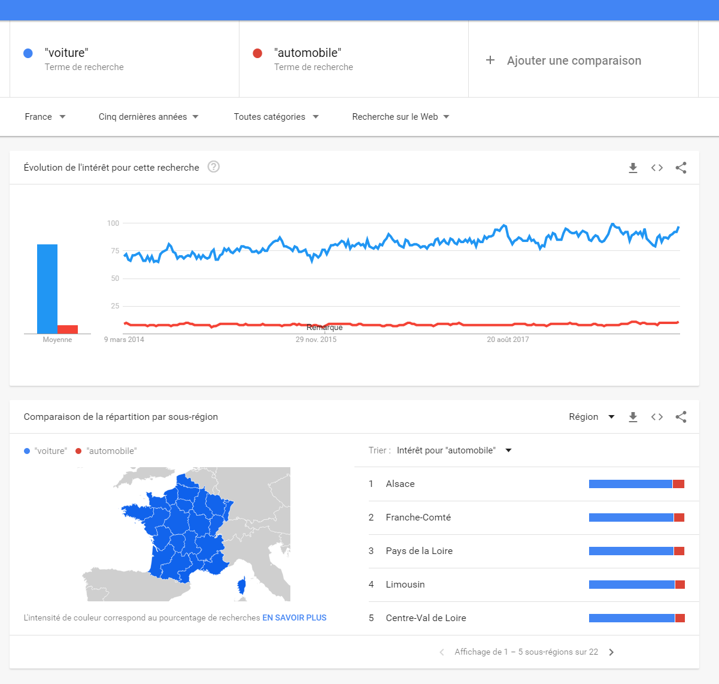The height and width of the screenshot is (684, 719).
Task: Share the interest over time chart
Action: pyautogui.click(x=681, y=168)
